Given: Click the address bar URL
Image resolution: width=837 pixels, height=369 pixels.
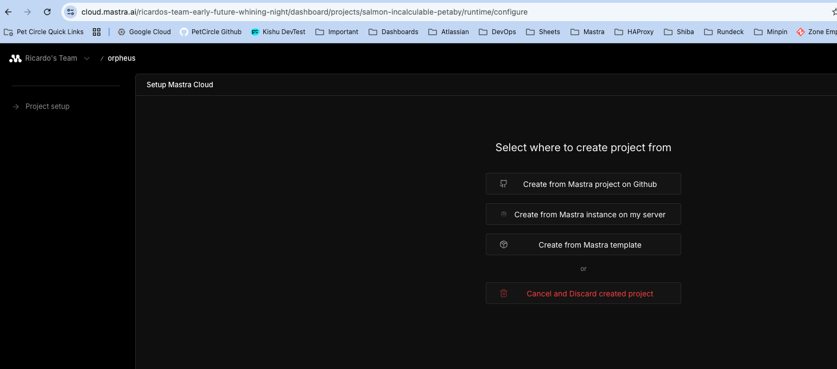Looking at the screenshot, I should coord(304,11).
